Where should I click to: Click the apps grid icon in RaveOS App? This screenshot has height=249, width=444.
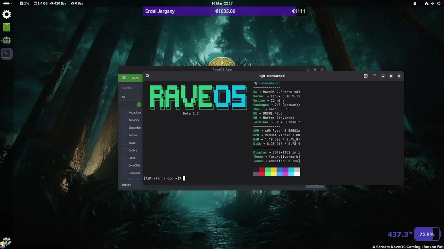click(x=124, y=78)
